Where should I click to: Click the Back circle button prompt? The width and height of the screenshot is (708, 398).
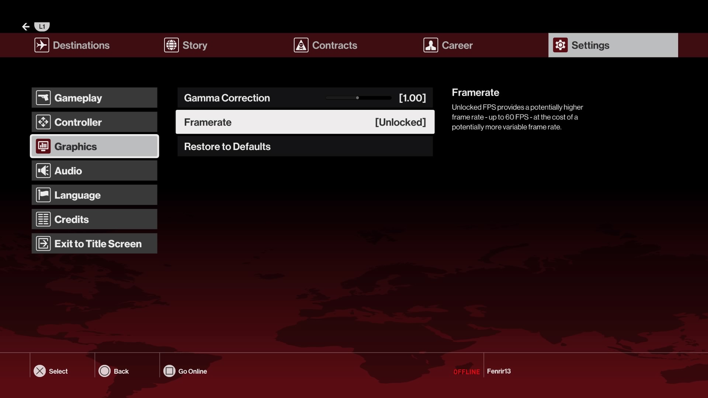pos(105,371)
